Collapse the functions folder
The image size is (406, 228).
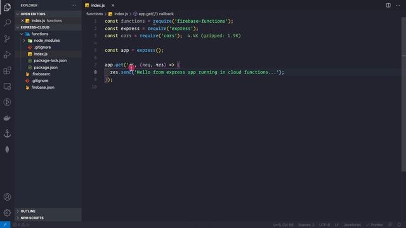click(x=22, y=34)
